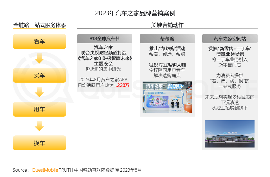Click the text 《汽车之家818-极智耀未来》

click(105, 58)
